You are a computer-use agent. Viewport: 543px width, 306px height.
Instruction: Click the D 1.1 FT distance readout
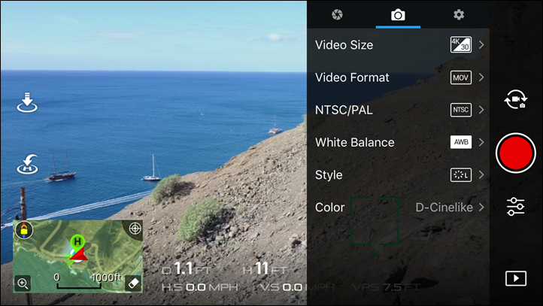[187, 269]
